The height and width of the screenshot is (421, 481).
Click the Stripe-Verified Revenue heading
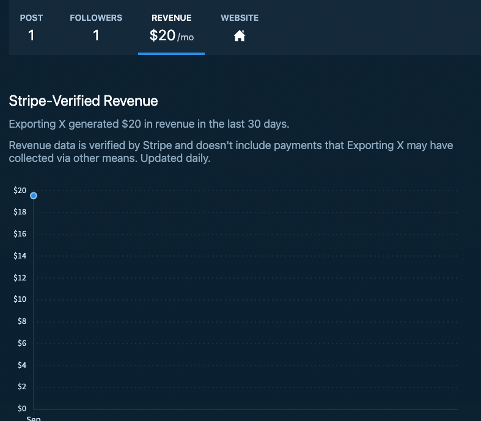83,101
